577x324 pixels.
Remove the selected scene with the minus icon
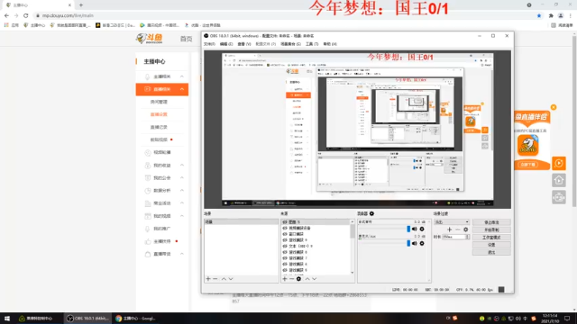click(215, 279)
